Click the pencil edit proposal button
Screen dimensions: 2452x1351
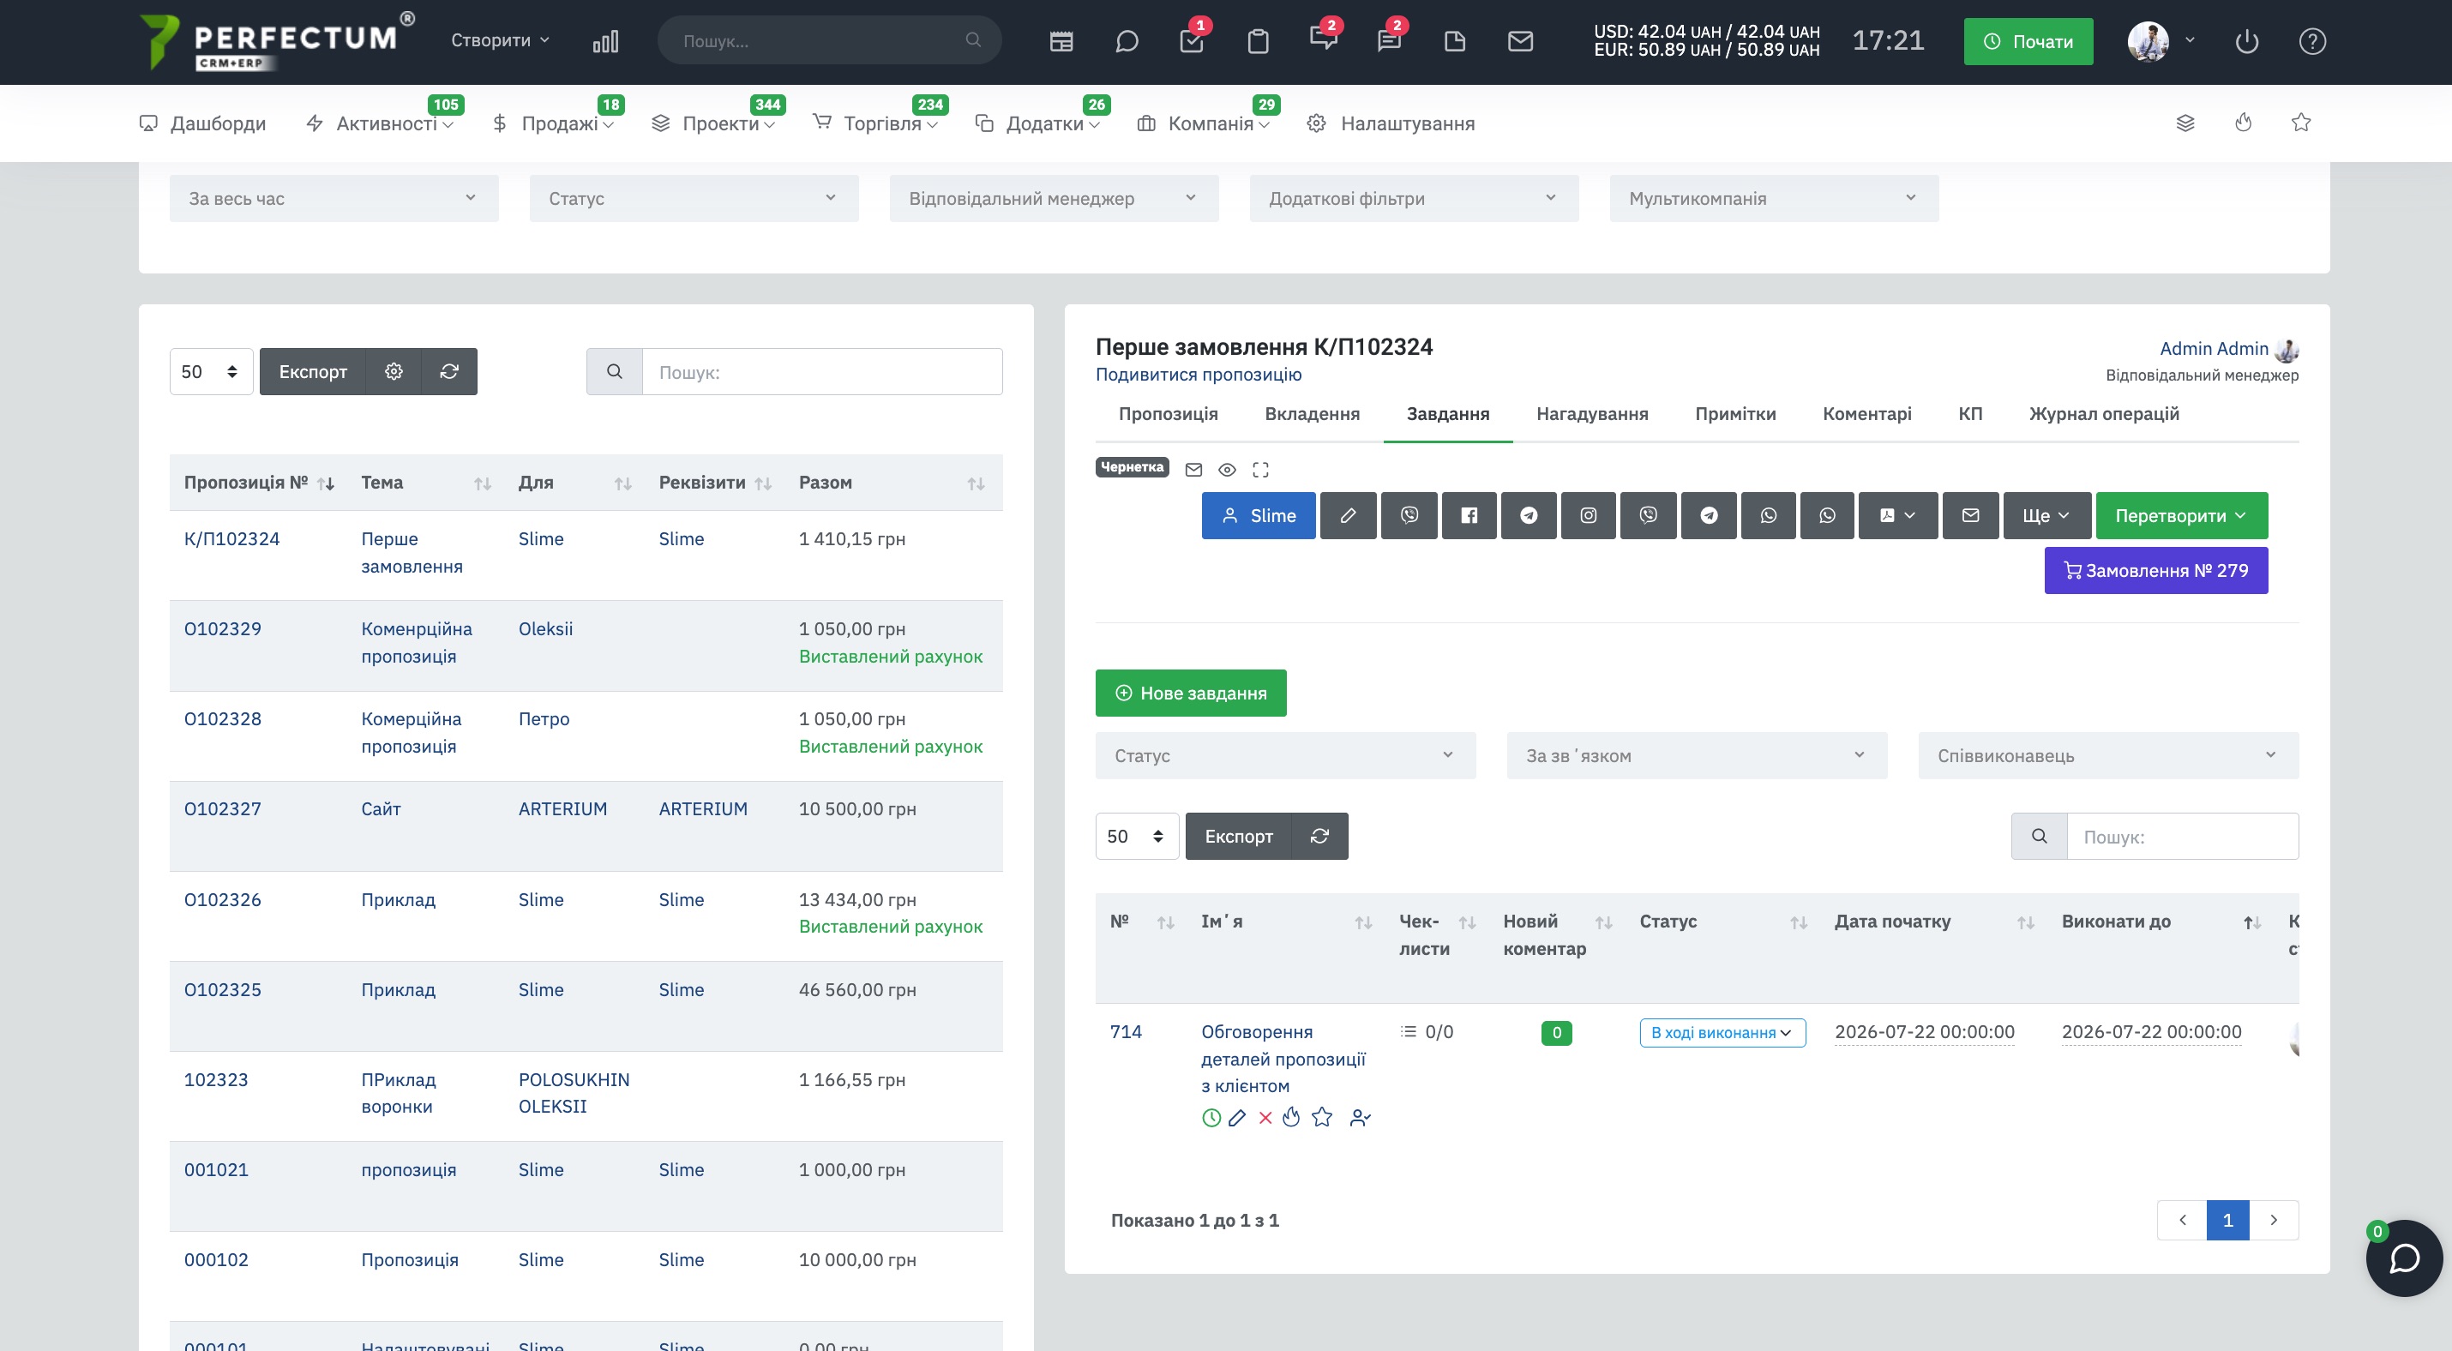click(1348, 516)
